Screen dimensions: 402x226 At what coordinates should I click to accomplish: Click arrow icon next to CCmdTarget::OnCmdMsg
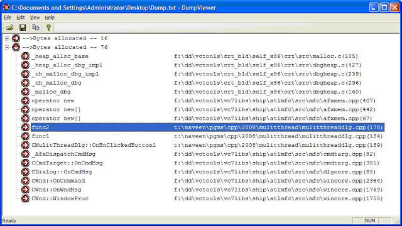click(x=25, y=163)
